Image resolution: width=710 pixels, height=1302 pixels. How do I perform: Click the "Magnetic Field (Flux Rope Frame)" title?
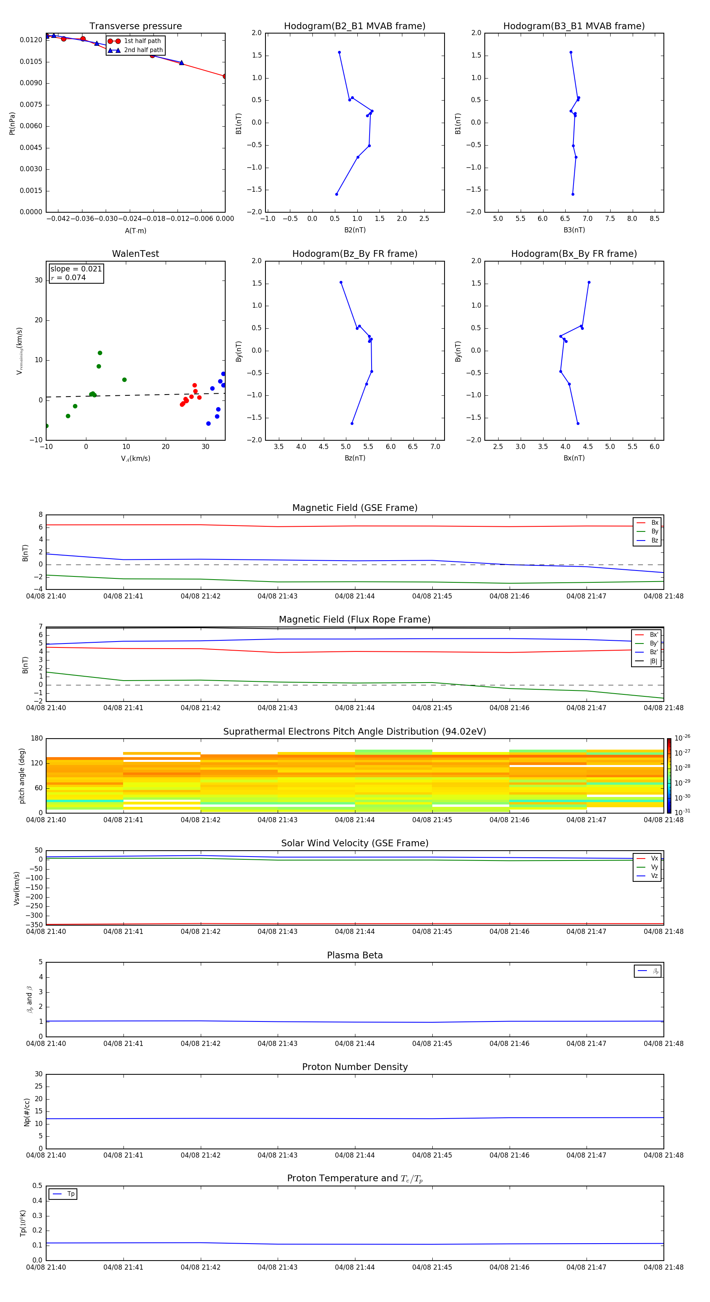coord(355,620)
